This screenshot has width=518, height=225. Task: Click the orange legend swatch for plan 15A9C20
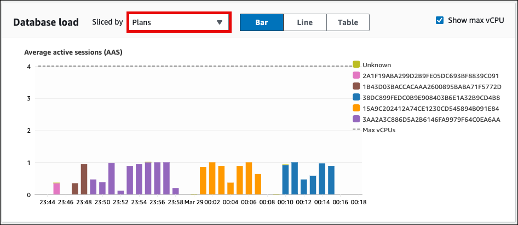tap(356, 108)
